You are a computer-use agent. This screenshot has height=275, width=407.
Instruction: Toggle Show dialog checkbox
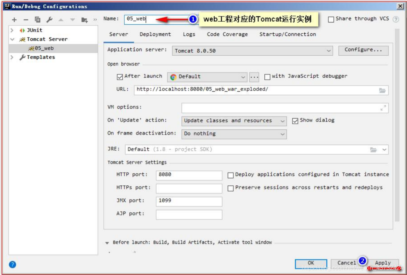(x=295, y=121)
